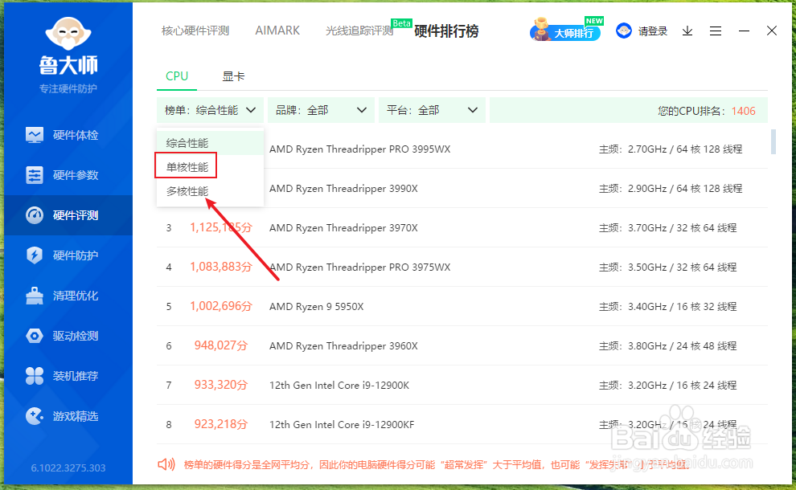Select AMD Ryzen Threadripper PRO 3975WX row
Screen dimensions: 796x490
coord(462,267)
